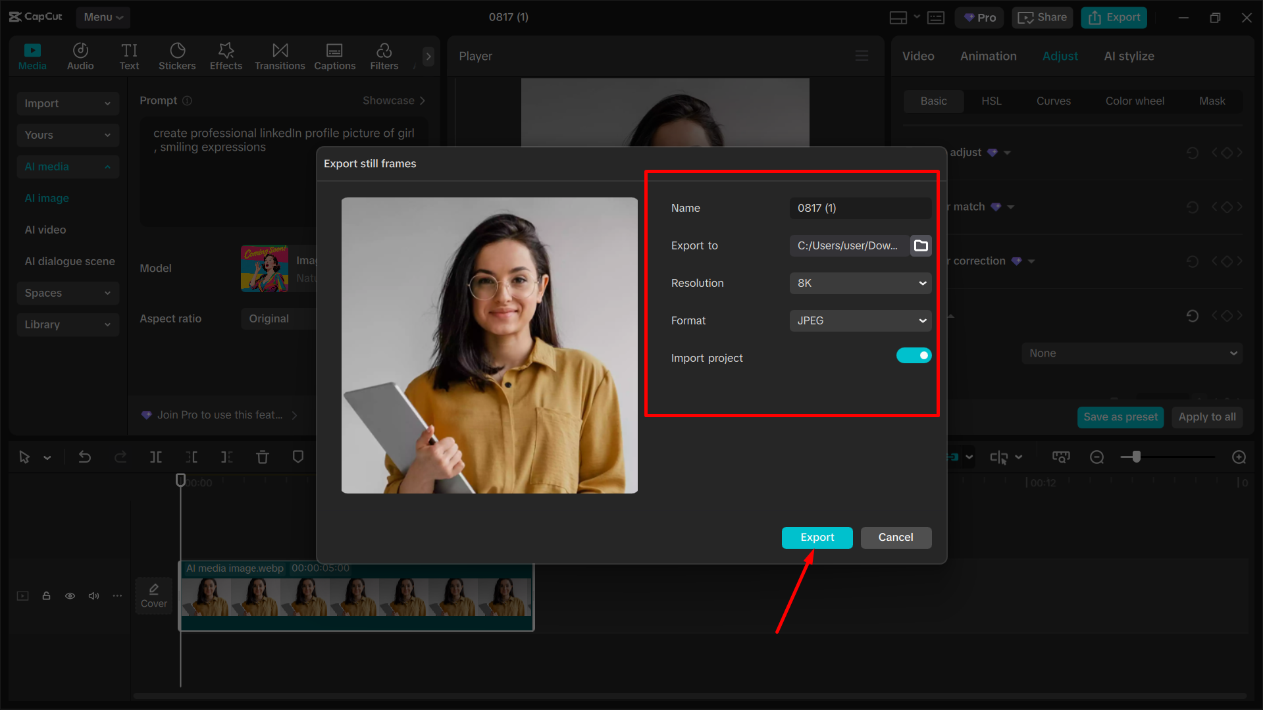This screenshot has width=1263, height=710.
Task: Open the Effects panel icon
Action: [226, 56]
